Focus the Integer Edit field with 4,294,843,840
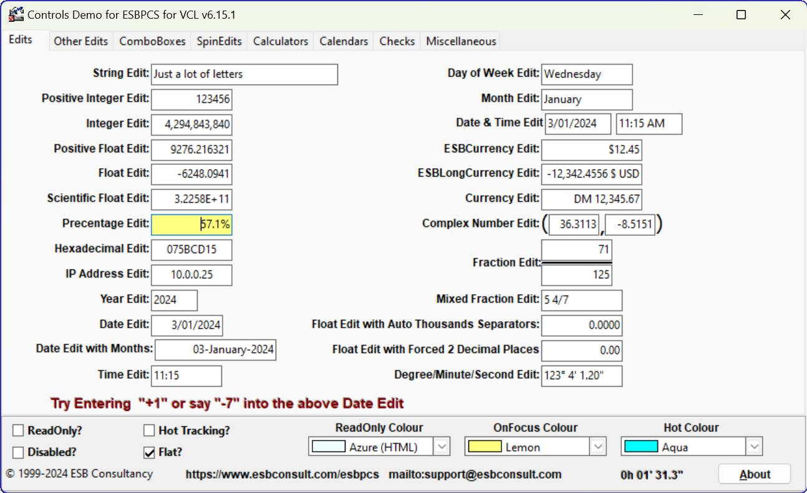 192,124
